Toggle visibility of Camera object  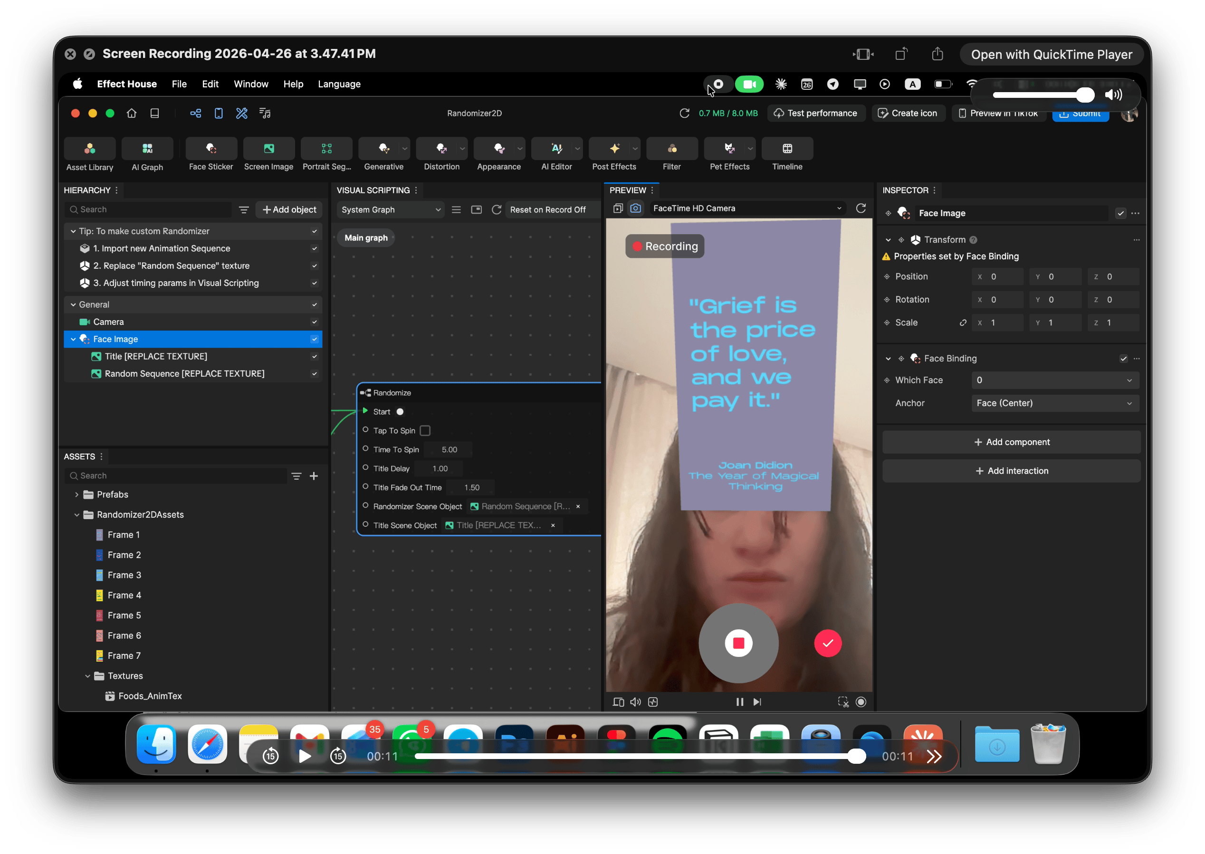[315, 322]
